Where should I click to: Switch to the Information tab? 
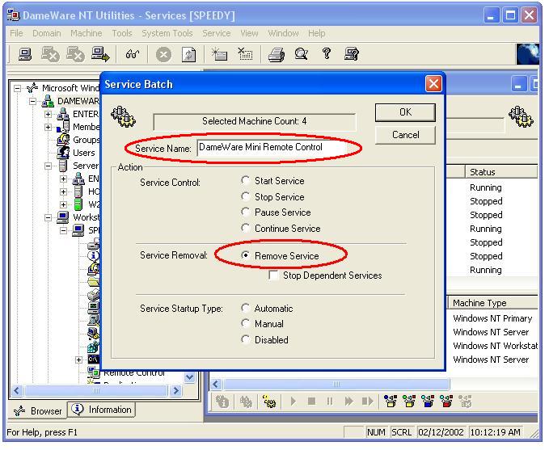click(x=102, y=410)
